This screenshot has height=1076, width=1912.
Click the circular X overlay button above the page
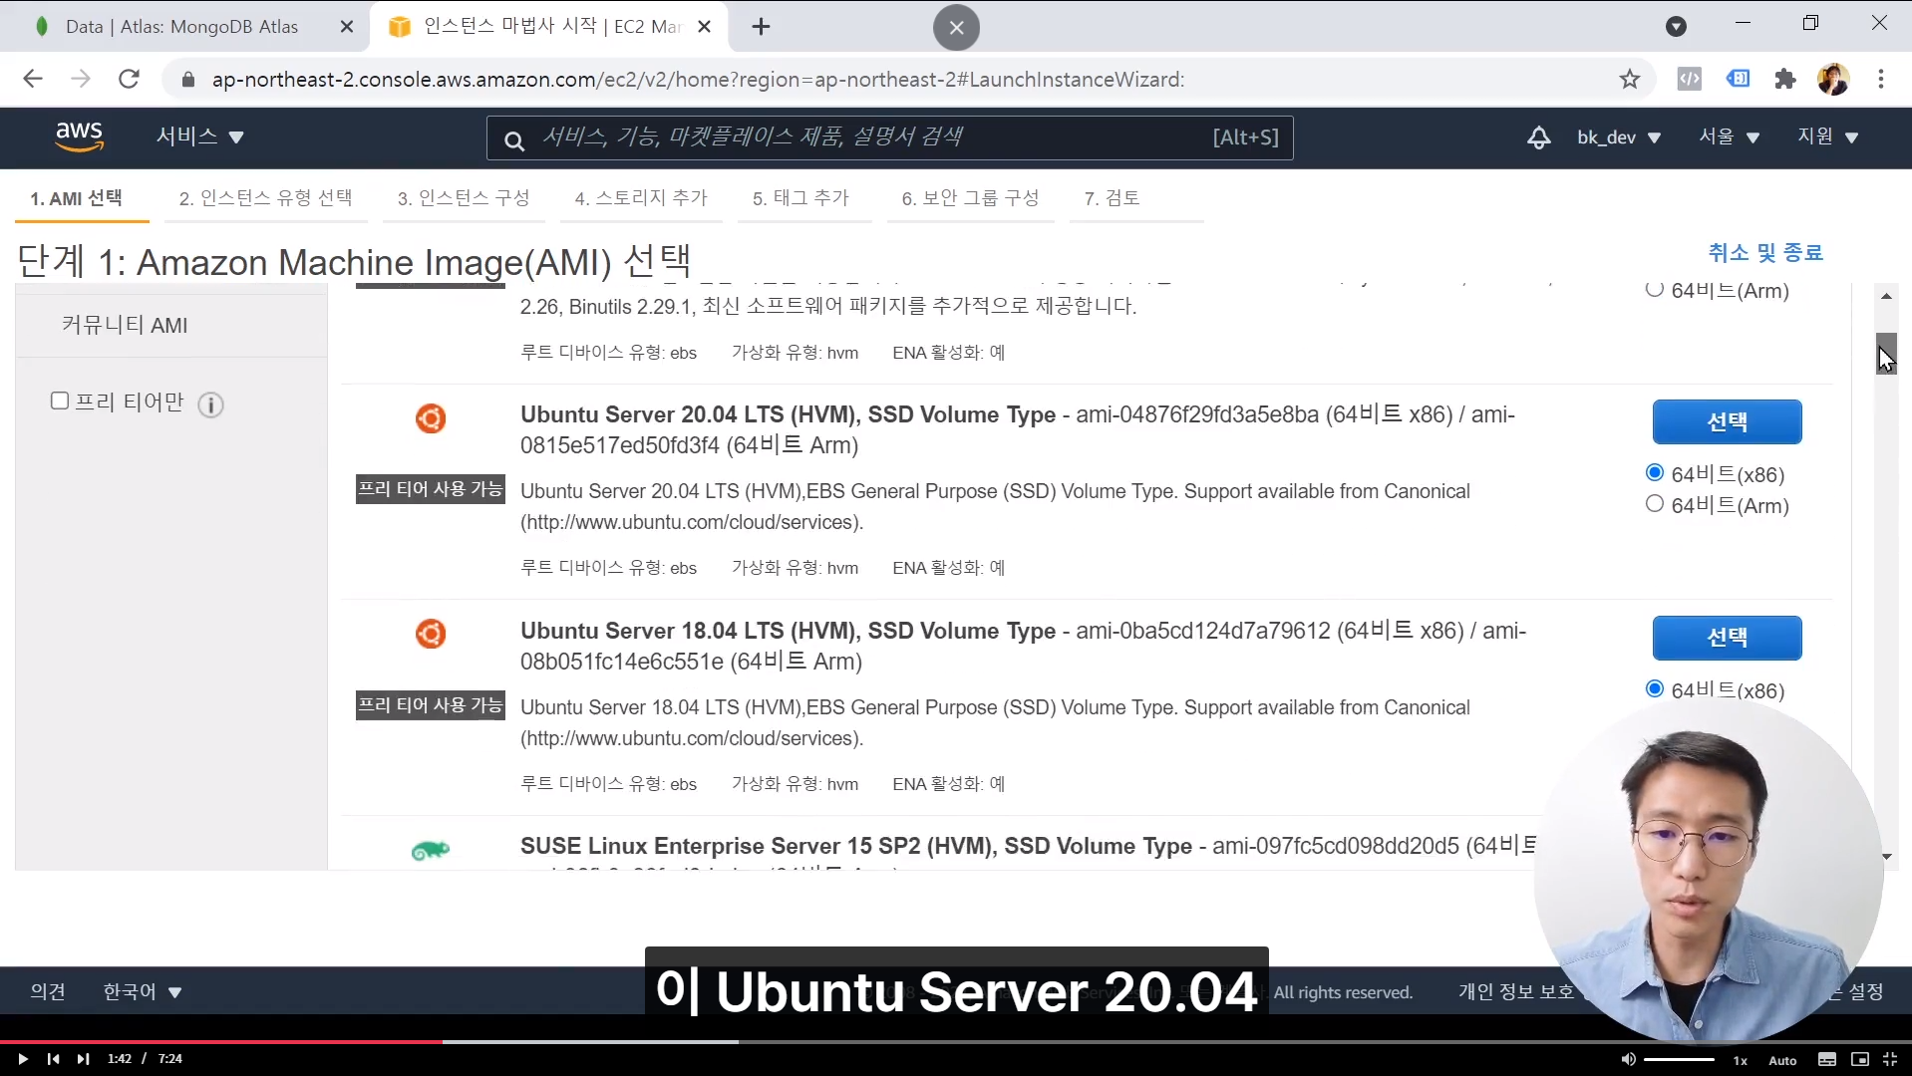(956, 28)
